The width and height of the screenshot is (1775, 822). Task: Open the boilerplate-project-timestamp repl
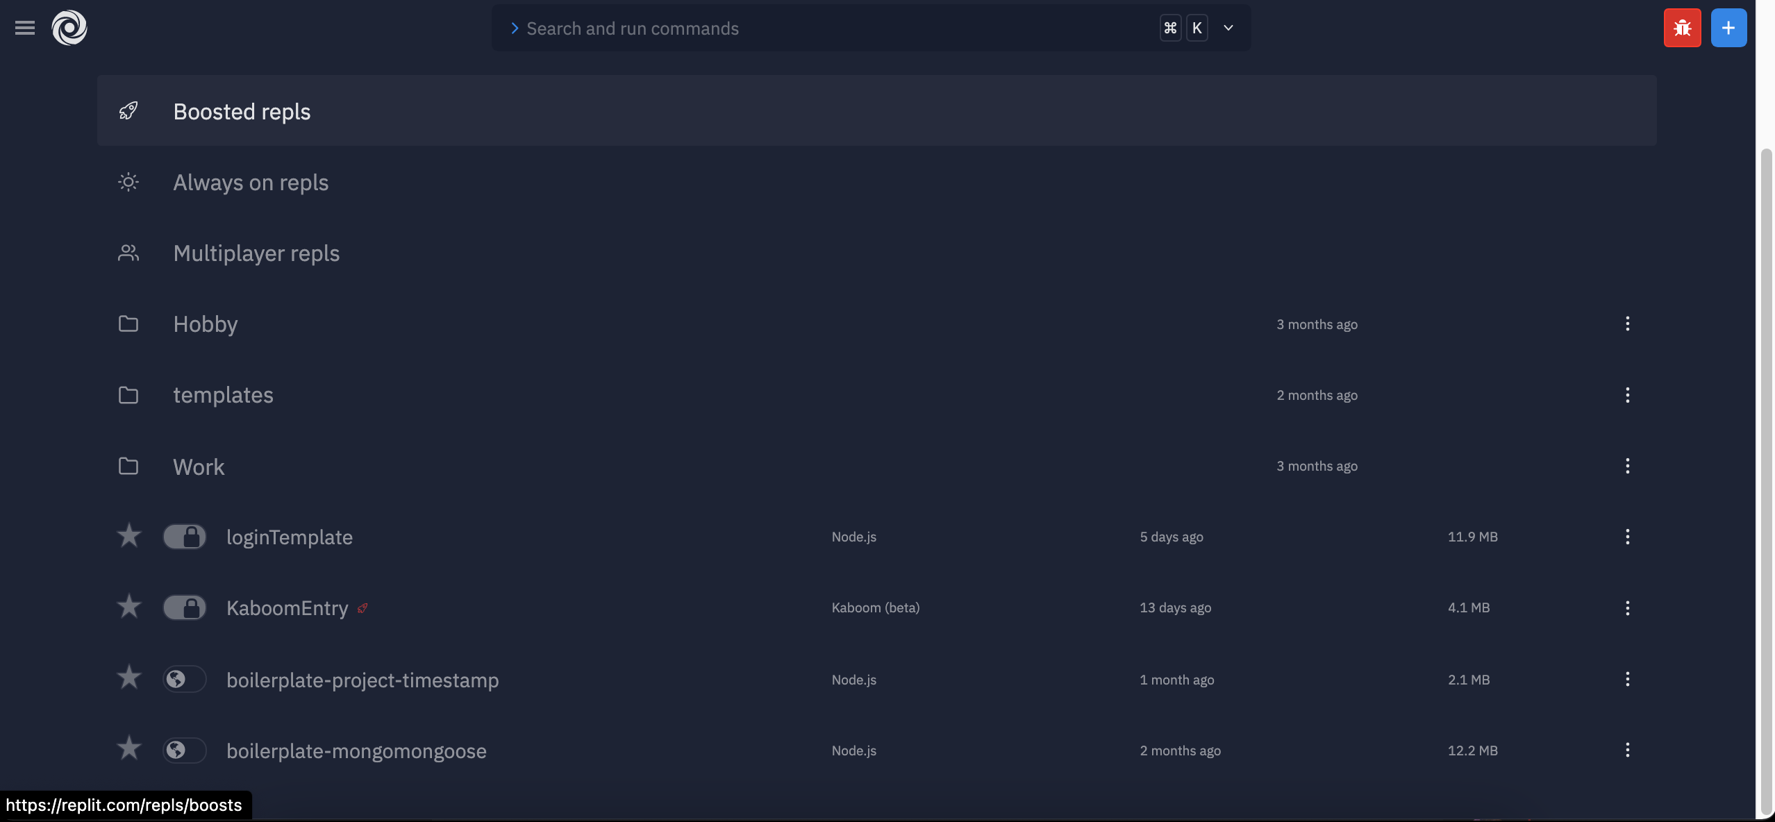[362, 680]
